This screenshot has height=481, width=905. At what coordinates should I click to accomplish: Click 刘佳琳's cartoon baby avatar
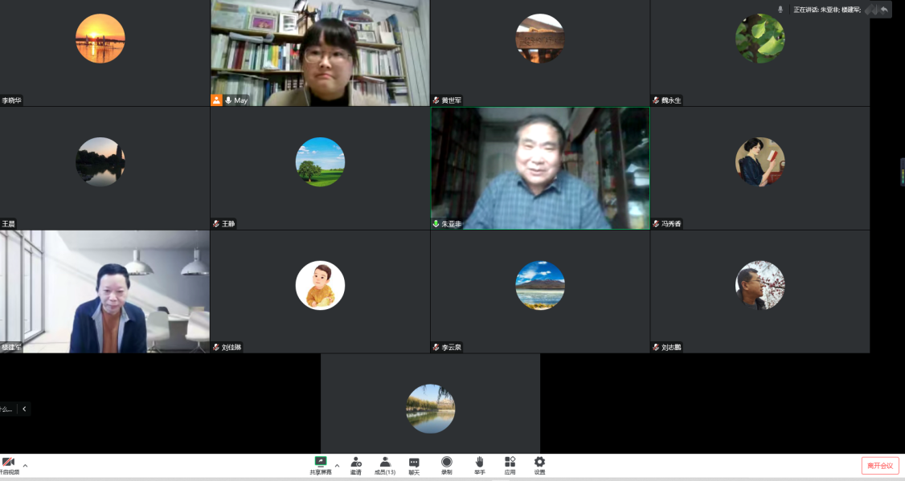click(320, 285)
